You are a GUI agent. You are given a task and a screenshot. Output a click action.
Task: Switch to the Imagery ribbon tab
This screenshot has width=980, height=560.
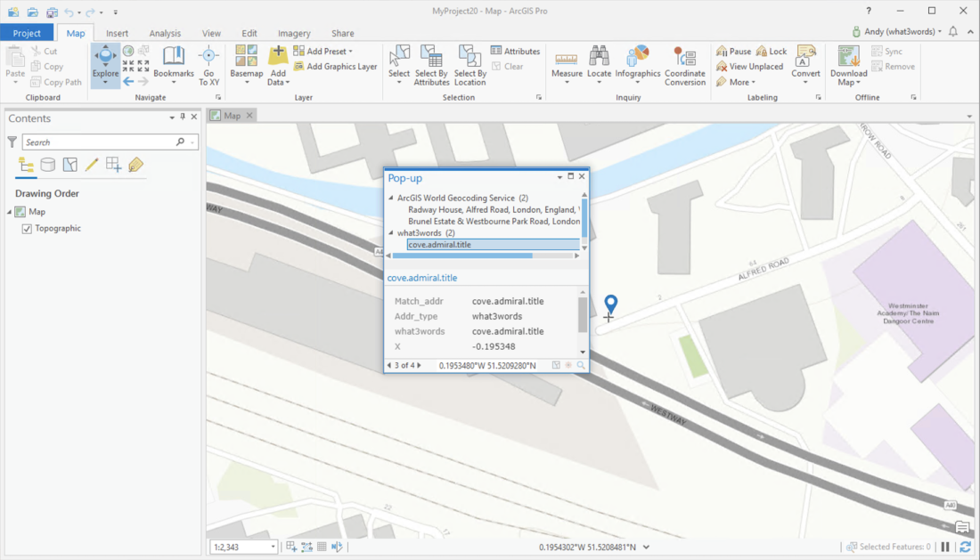294,33
